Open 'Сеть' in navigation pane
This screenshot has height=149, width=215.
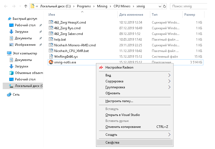click(16, 95)
